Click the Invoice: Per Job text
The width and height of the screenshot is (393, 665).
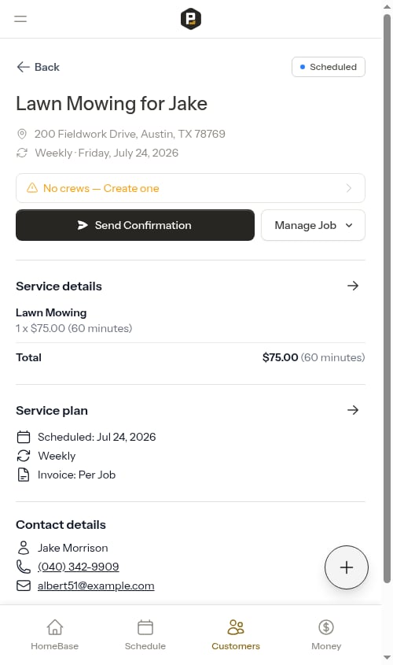pos(77,475)
